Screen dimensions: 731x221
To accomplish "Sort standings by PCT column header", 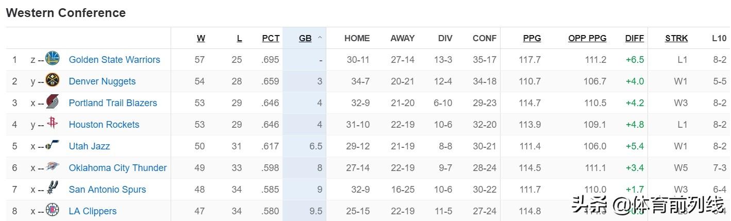I will pos(271,38).
